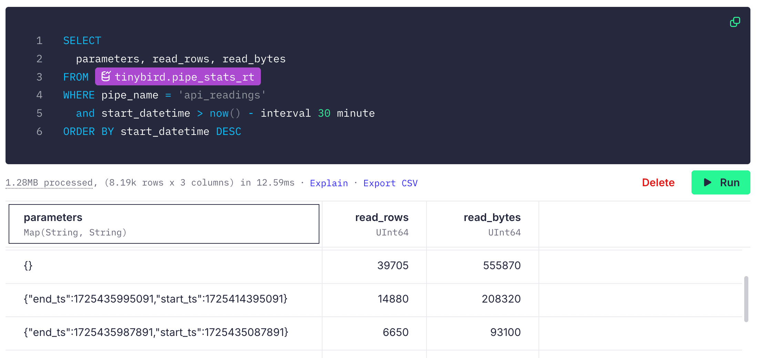Click the read_bytes value 208320
758x358 pixels.
click(501, 299)
